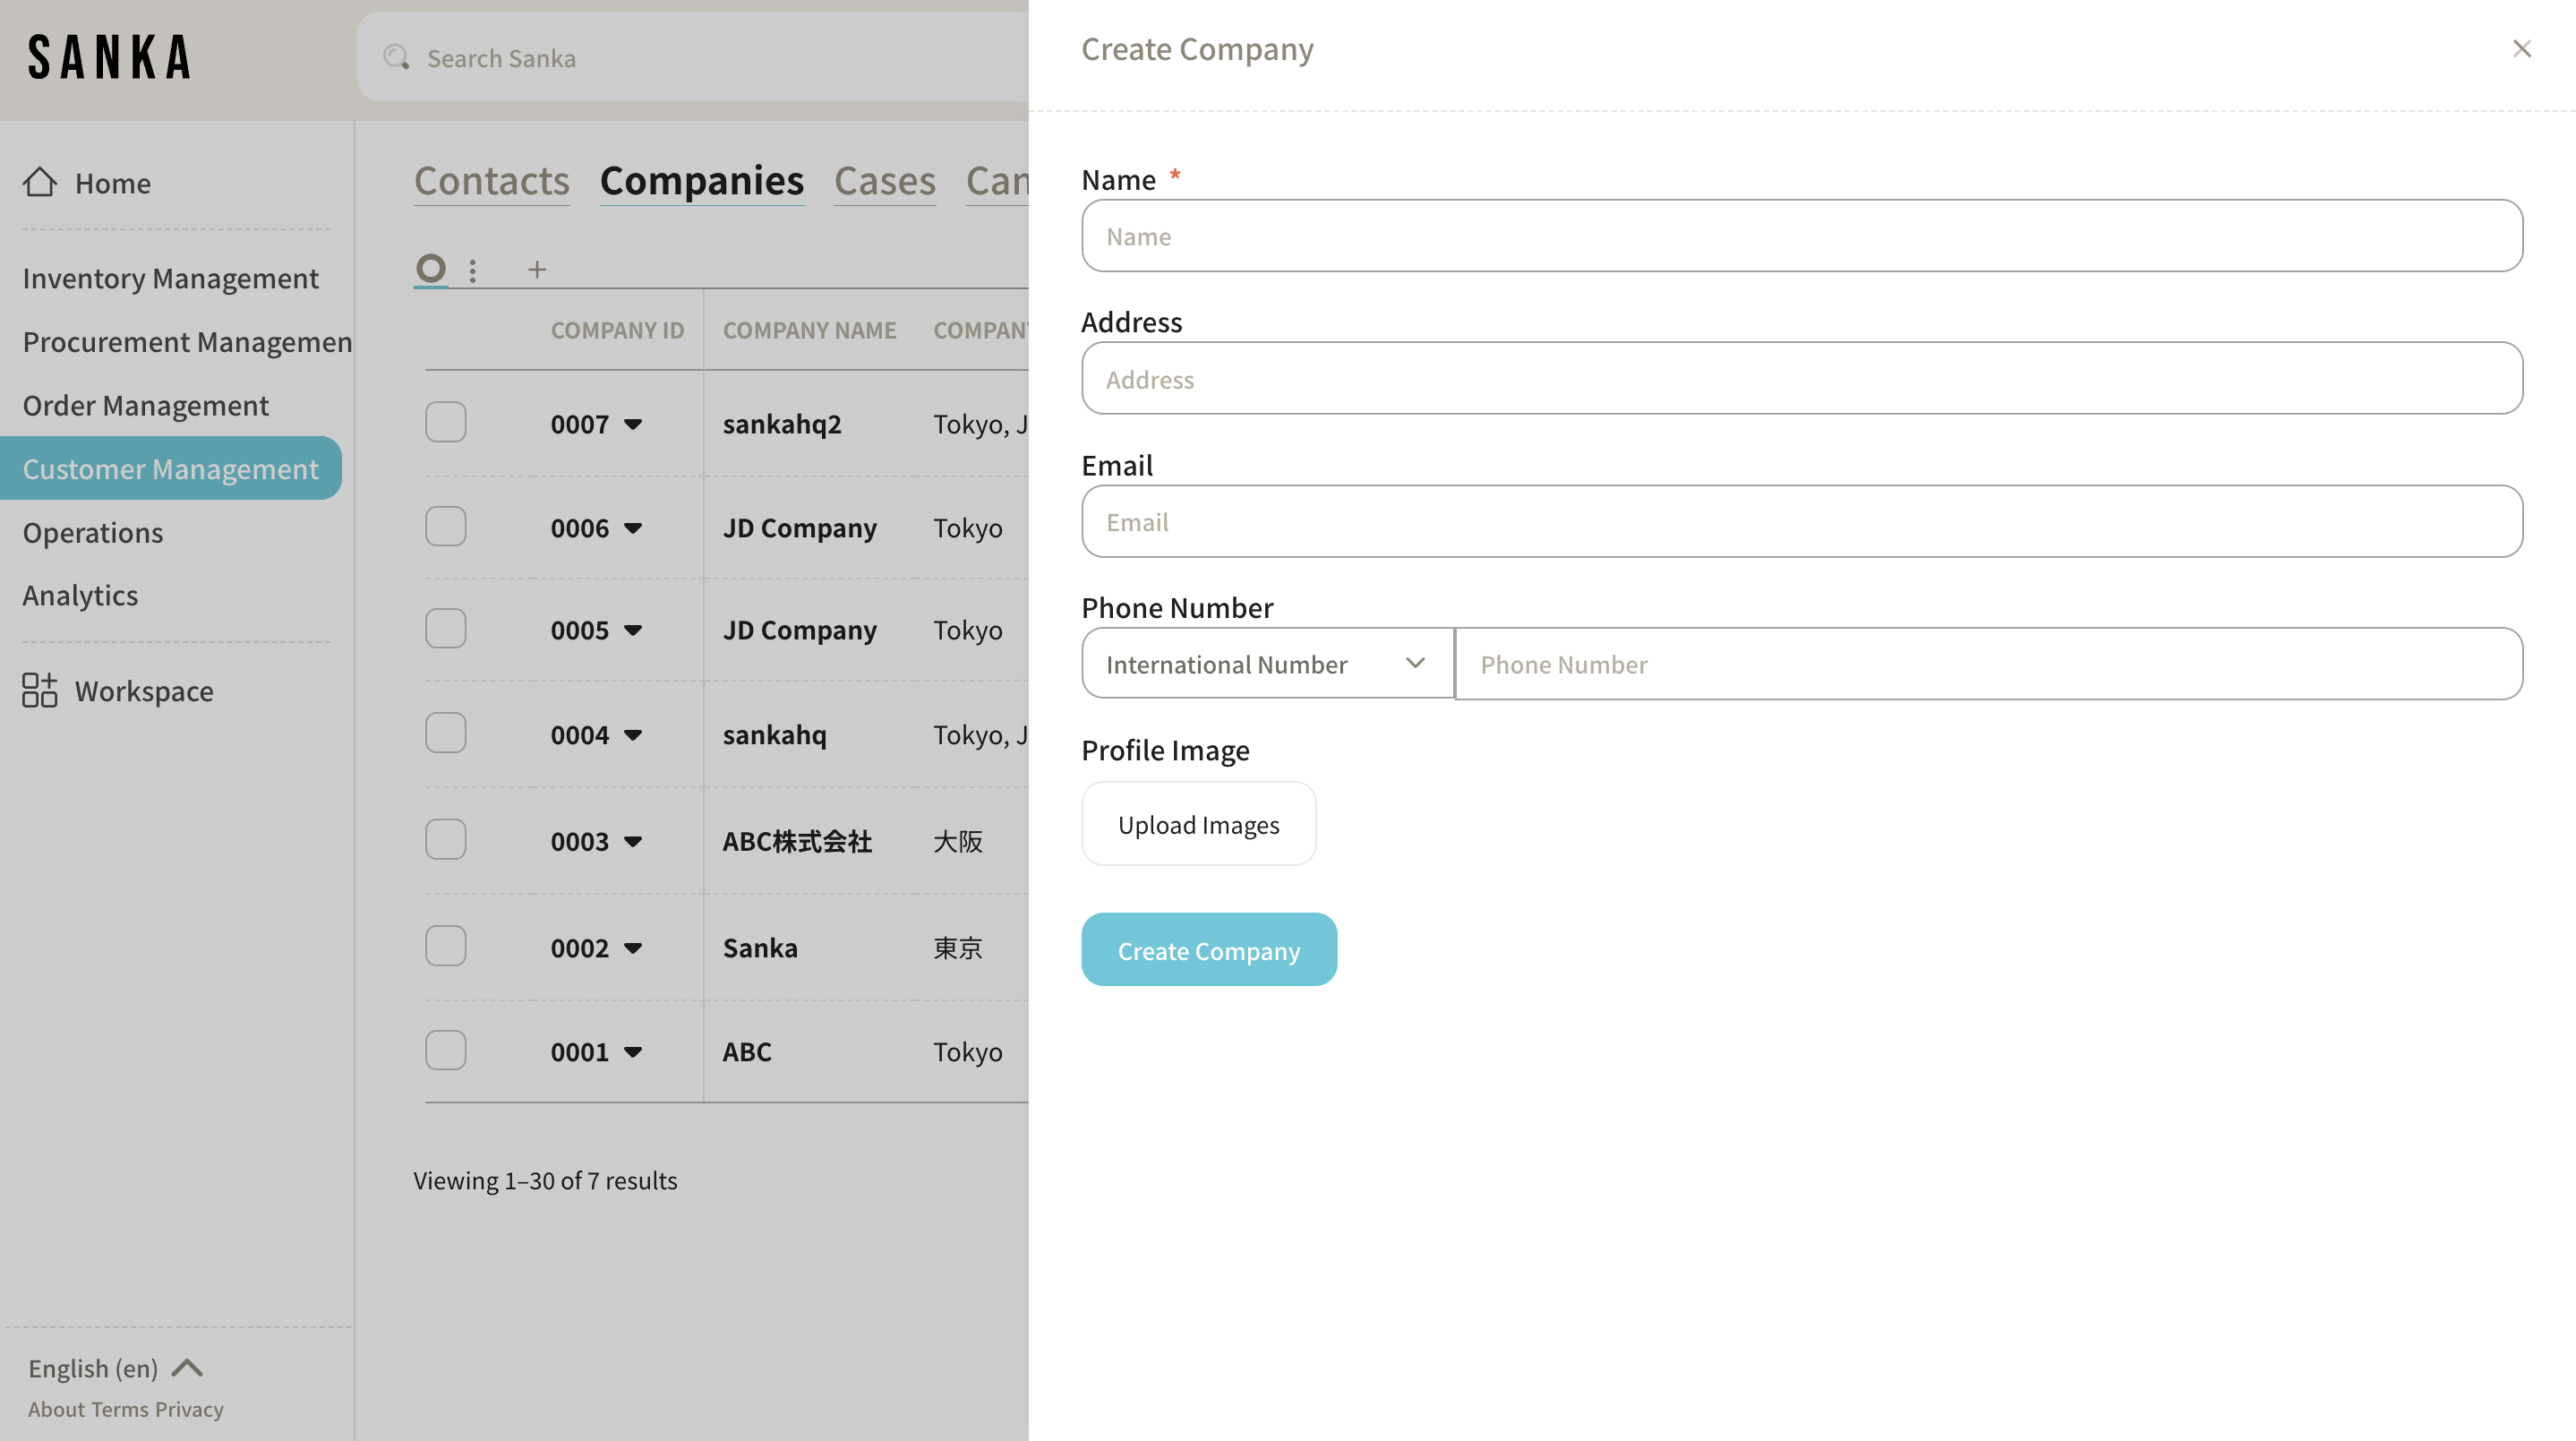Image resolution: width=2576 pixels, height=1441 pixels.
Task: Switch to the Contacts tab
Action: click(x=491, y=181)
